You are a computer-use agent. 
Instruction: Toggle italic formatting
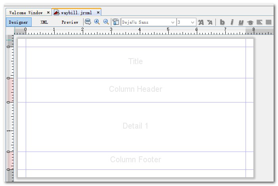pos(232,23)
